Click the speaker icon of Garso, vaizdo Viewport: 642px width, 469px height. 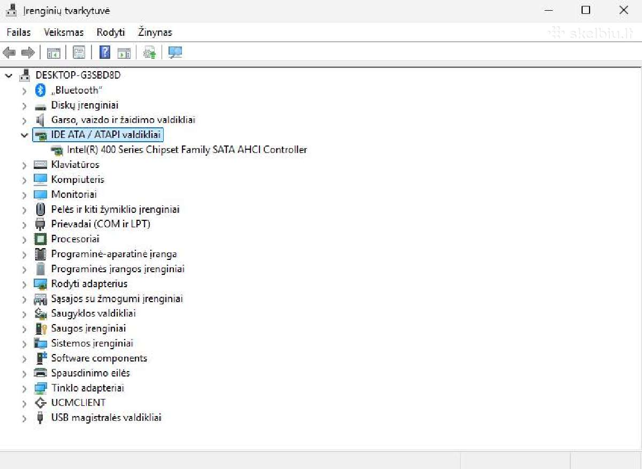tap(40, 120)
